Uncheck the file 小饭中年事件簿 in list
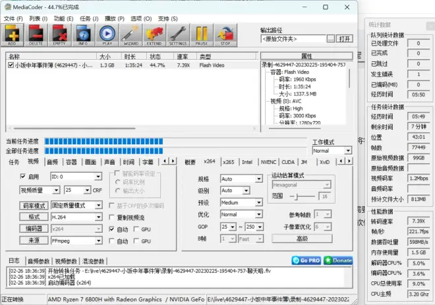 tap(11, 65)
